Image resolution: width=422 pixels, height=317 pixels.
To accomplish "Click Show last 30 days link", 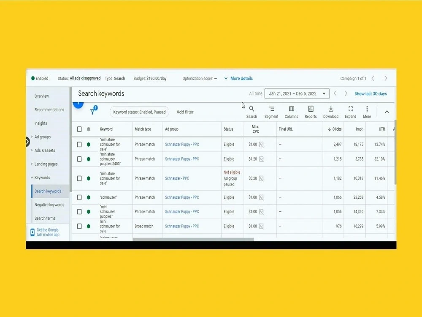I will (x=371, y=93).
